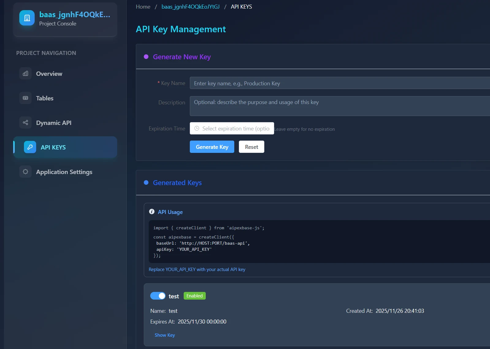Reveal the key with Show Key
This screenshot has width=490, height=349.
pos(165,335)
